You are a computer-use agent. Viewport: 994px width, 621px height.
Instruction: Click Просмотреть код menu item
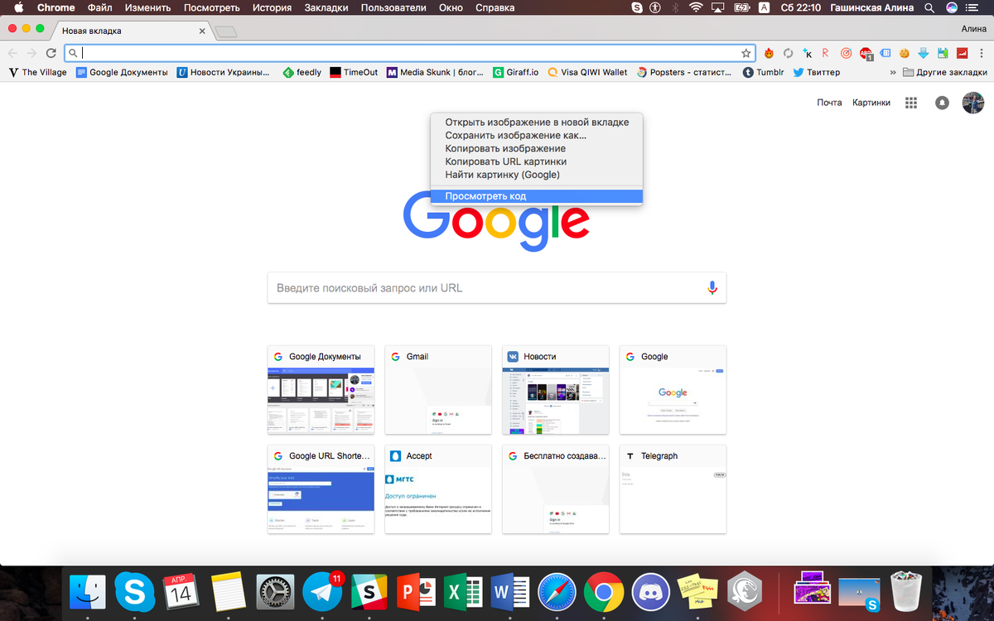tap(537, 196)
